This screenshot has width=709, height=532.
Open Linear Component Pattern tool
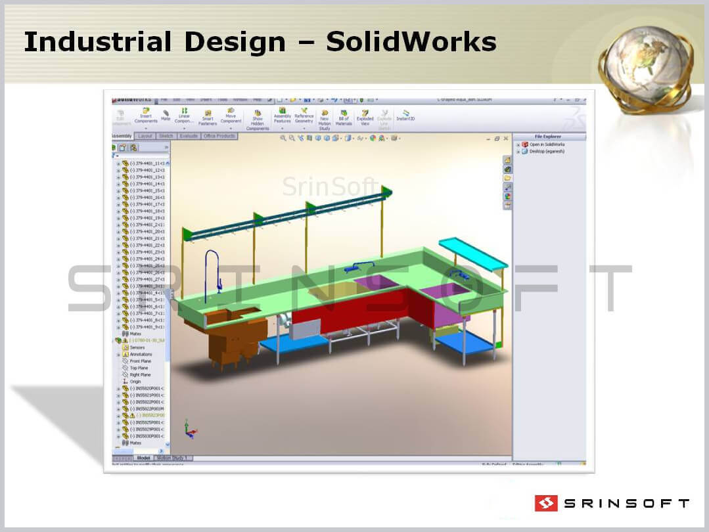pos(183,116)
